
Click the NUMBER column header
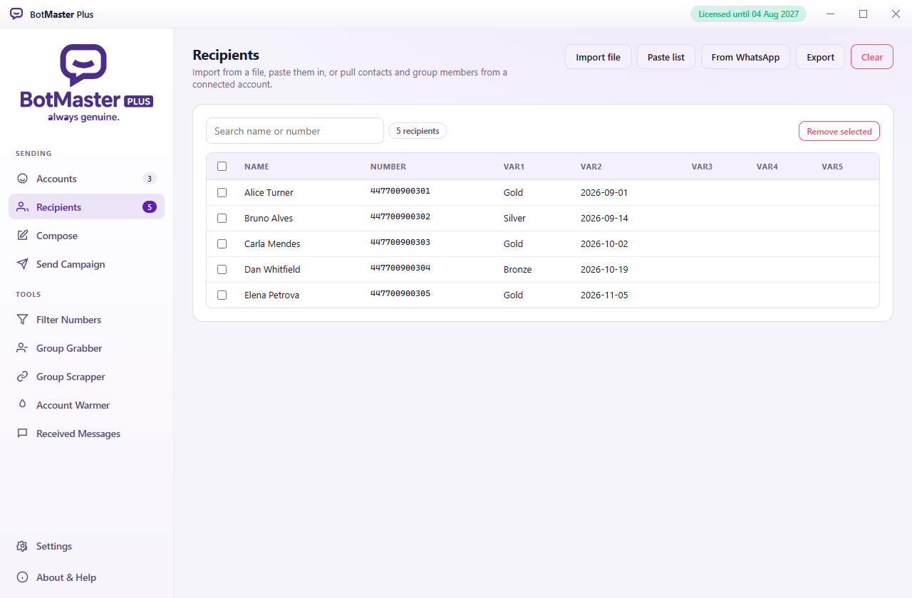tap(388, 167)
